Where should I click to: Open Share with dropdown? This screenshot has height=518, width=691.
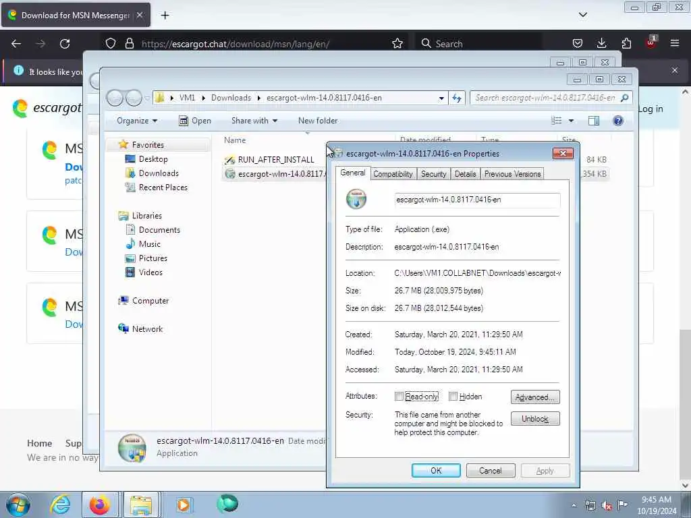coord(254,121)
